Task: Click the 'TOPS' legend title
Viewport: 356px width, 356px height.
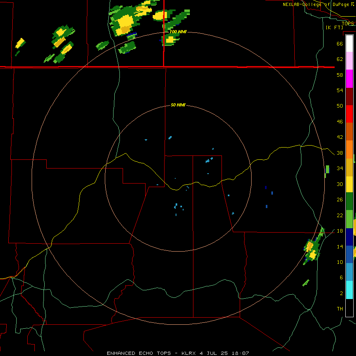Action: [x=348, y=23]
